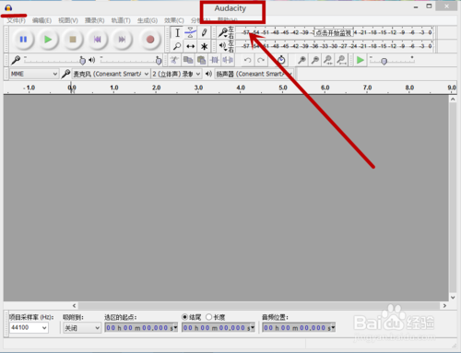
Task: Click the playback level meter scale
Action: 335,46
